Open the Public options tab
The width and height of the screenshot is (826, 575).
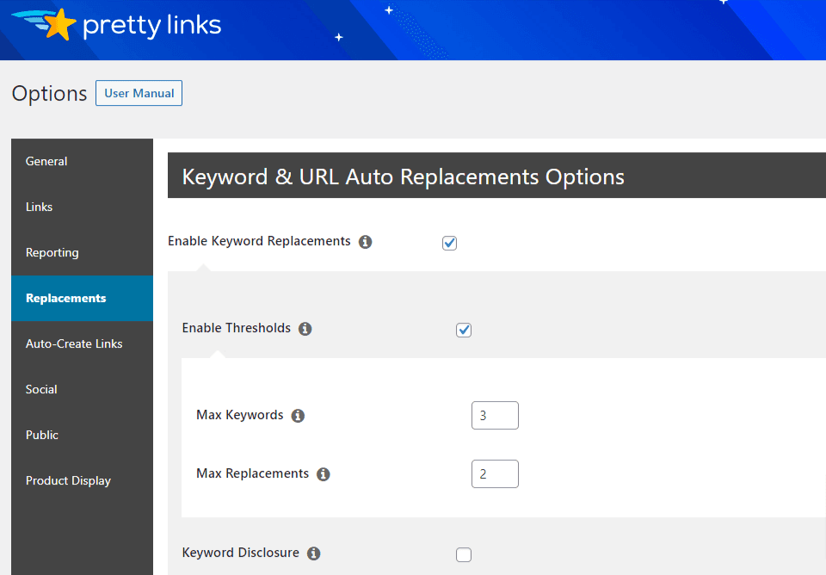(x=42, y=435)
